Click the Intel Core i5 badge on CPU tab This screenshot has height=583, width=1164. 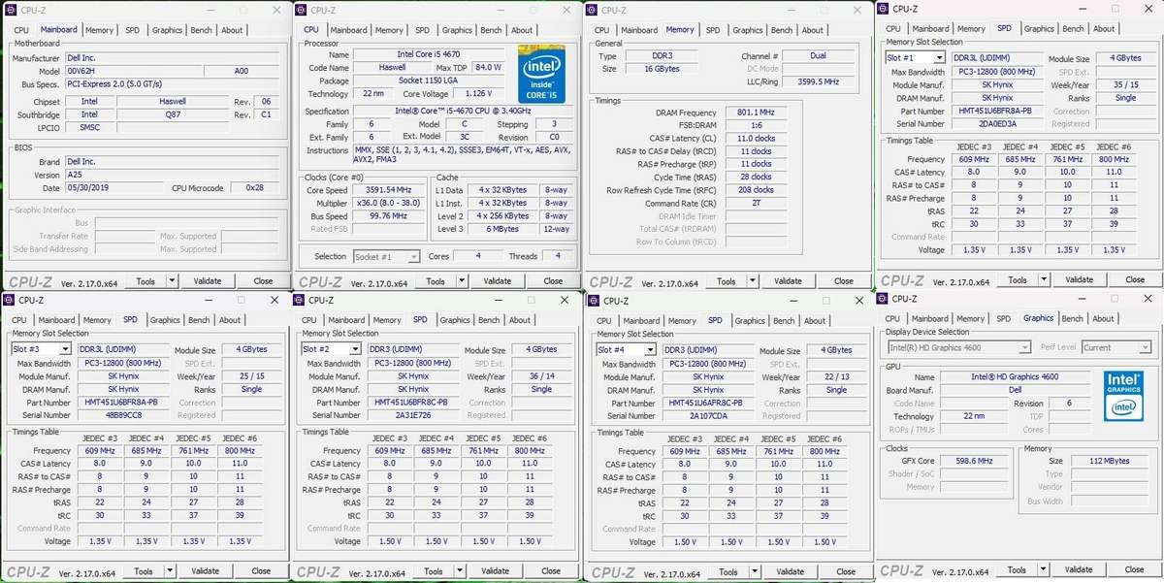(x=541, y=73)
